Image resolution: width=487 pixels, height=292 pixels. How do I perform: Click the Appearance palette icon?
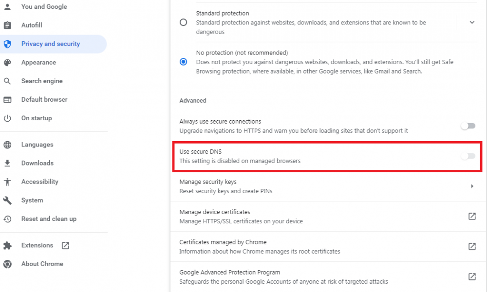coord(7,62)
